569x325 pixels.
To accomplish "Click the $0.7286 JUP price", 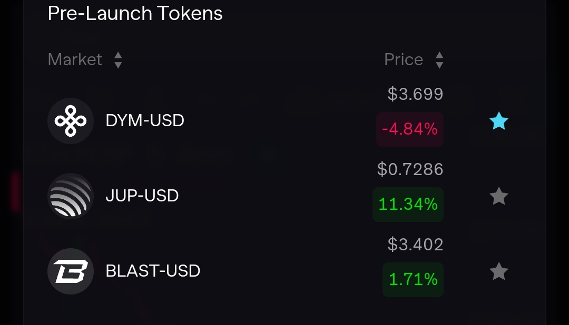I will 410,169.
